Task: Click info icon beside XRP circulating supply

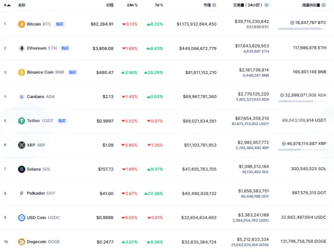Action: [283, 144]
